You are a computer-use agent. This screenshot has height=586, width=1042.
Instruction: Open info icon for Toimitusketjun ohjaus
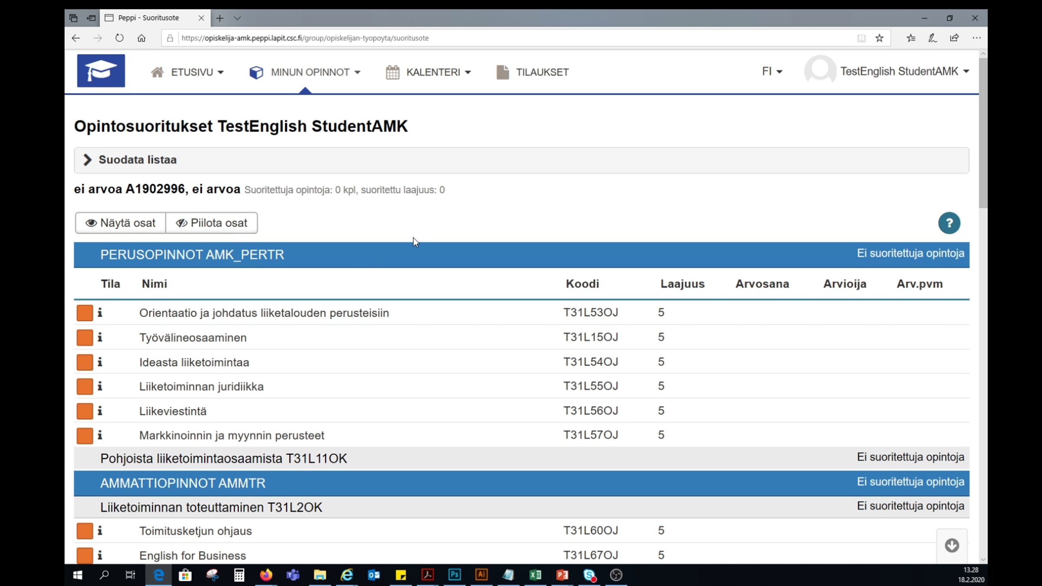(100, 530)
